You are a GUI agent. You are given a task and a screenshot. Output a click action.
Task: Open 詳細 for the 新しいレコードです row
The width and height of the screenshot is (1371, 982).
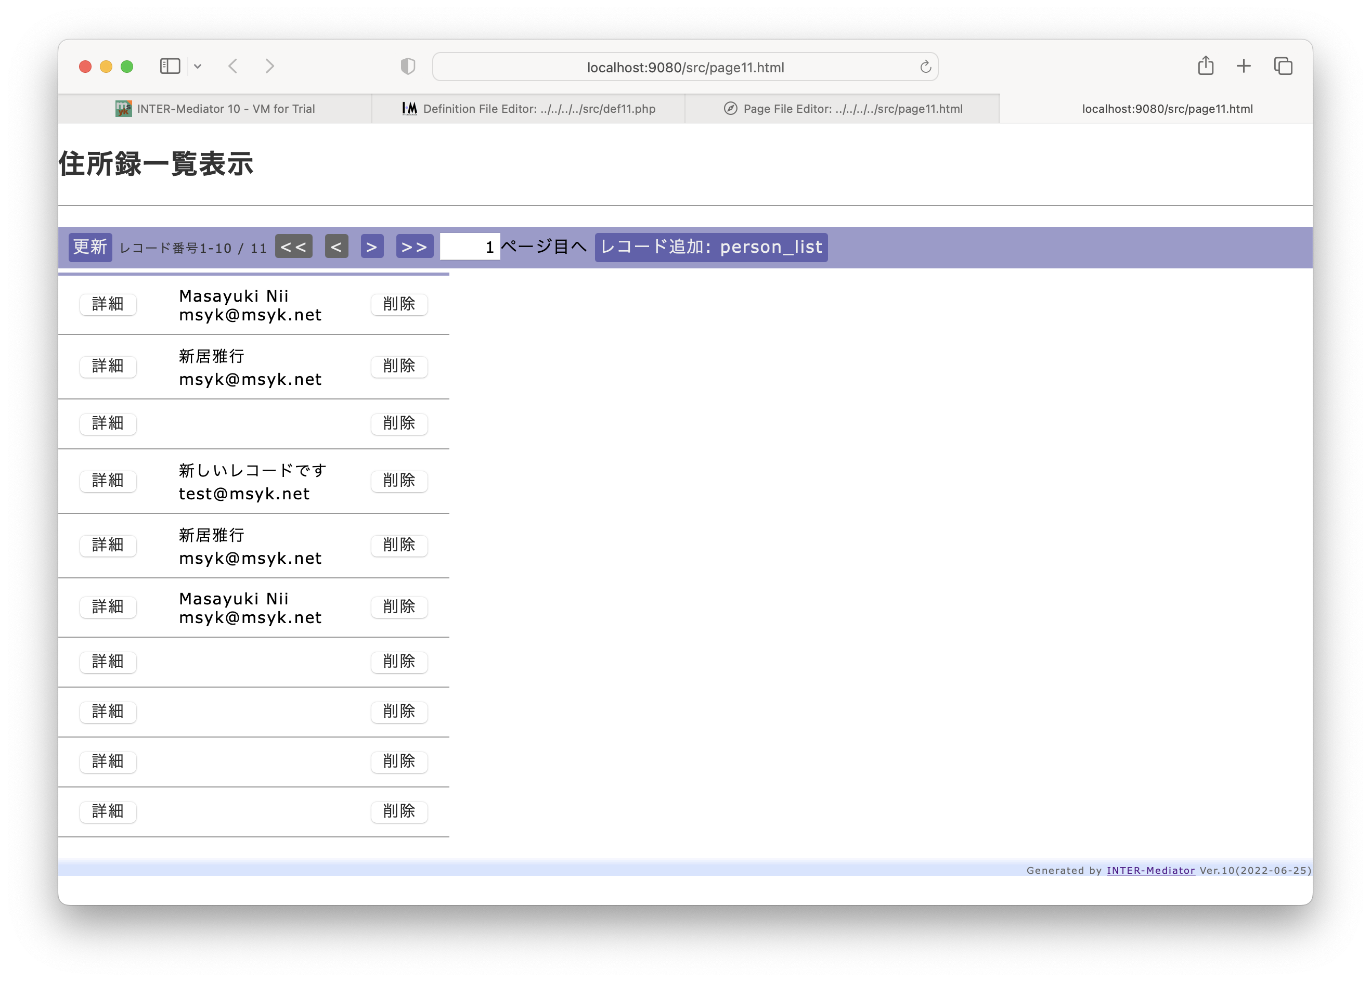108,481
